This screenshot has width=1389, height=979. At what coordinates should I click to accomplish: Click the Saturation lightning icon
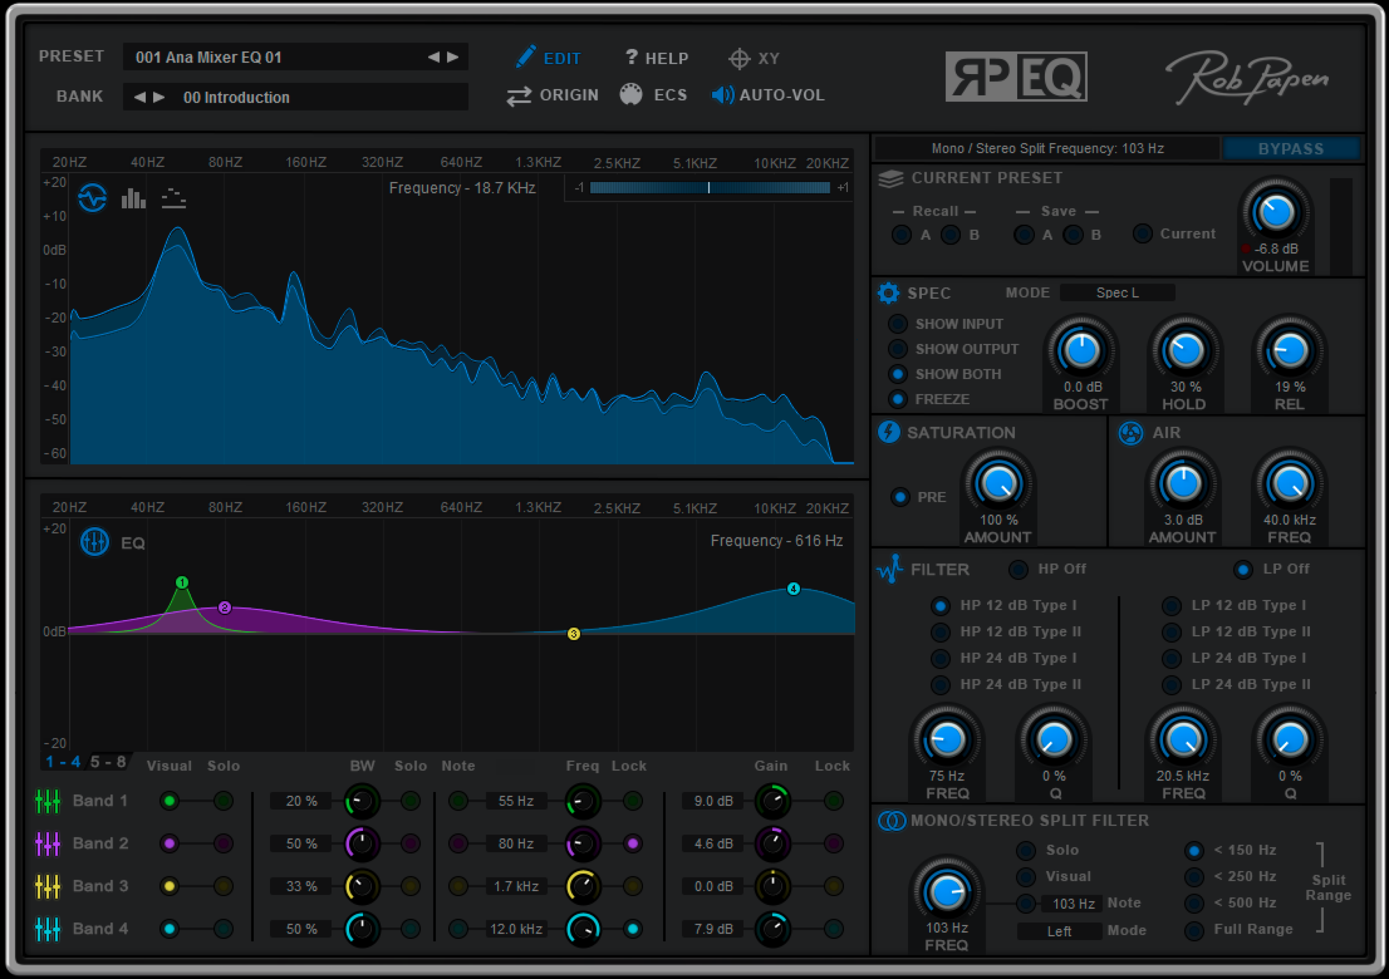point(888,433)
